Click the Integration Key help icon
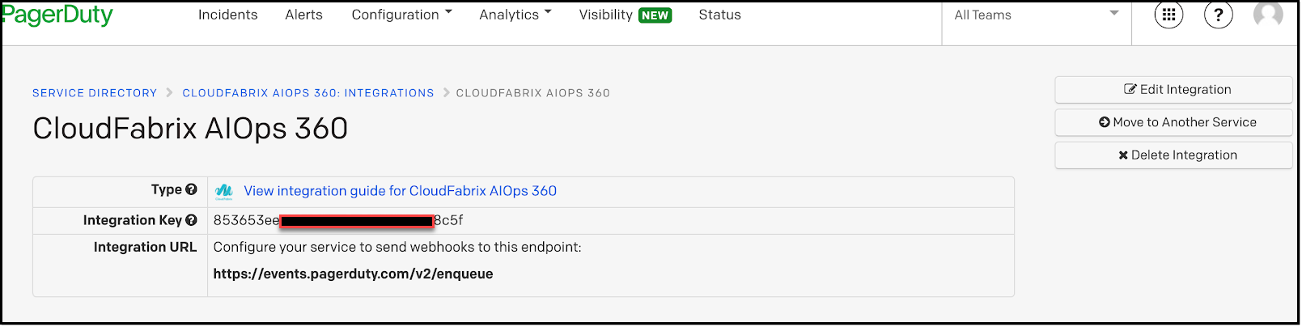The width and height of the screenshot is (1302, 327). coord(191,220)
